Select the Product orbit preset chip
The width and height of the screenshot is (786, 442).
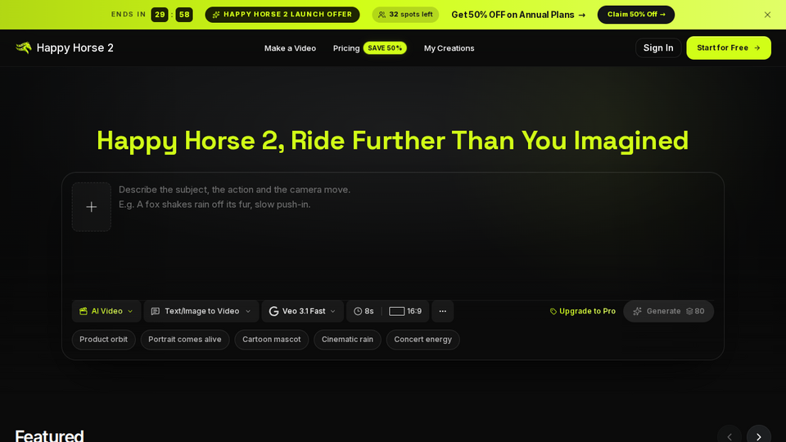pos(104,339)
